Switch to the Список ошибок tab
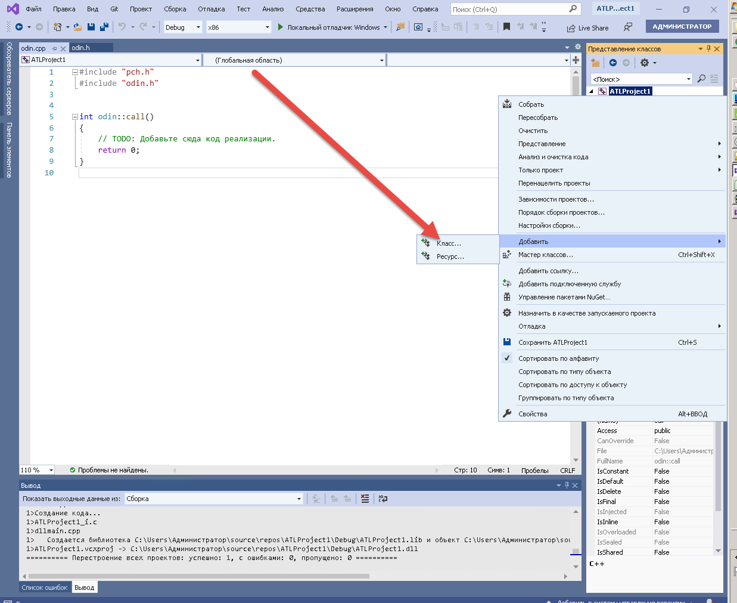737x603 pixels. (45, 587)
